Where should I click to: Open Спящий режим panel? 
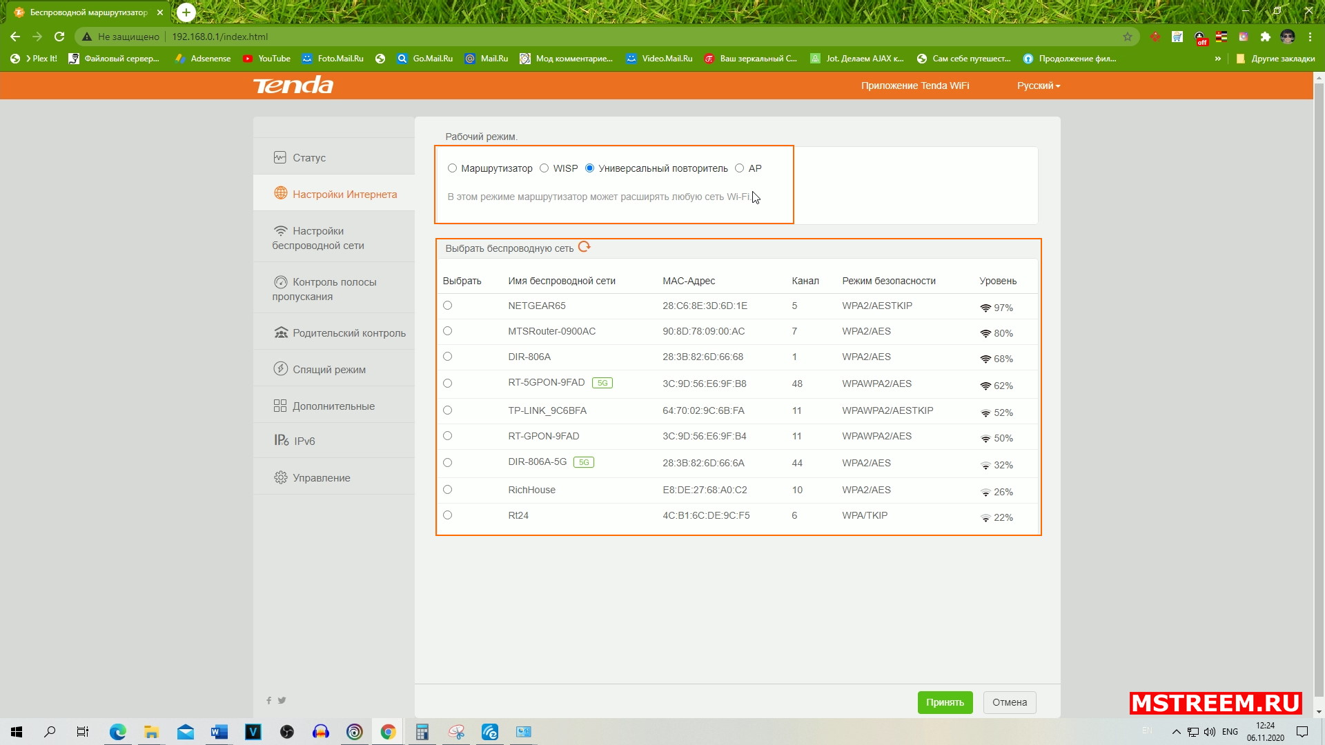tap(328, 369)
